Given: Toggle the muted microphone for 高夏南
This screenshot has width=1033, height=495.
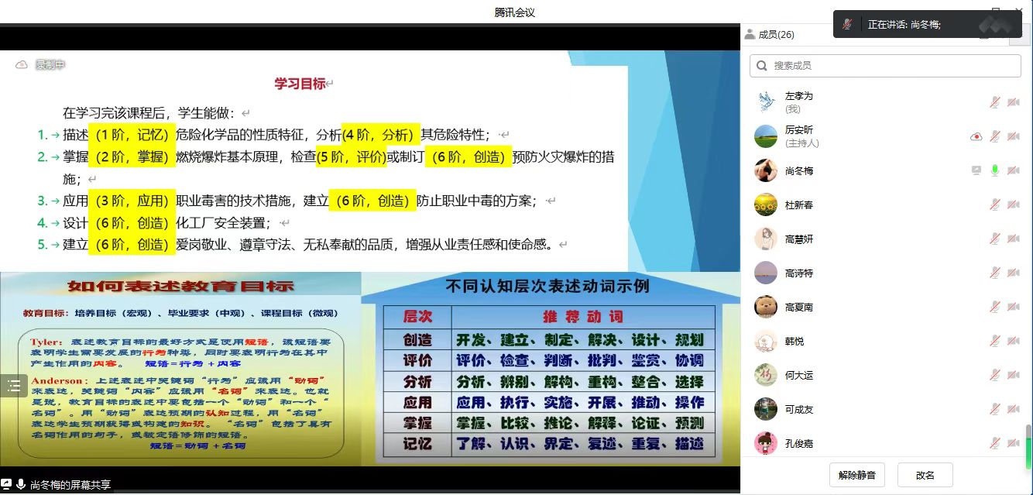Looking at the screenshot, I should (x=995, y=307).
